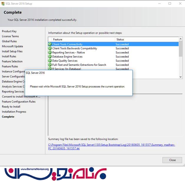Click the Ready to Install step
Image resolution: width=185 pixels, height=181 pixels.
(x=11, y=107)
